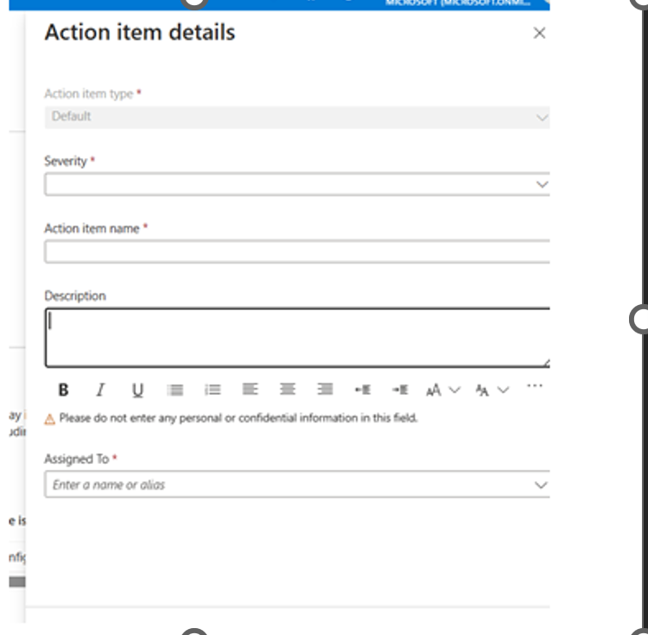The image size is (648, 635).
Task: Open font size dropdown in toolbar
Action: tap(443, 390)
